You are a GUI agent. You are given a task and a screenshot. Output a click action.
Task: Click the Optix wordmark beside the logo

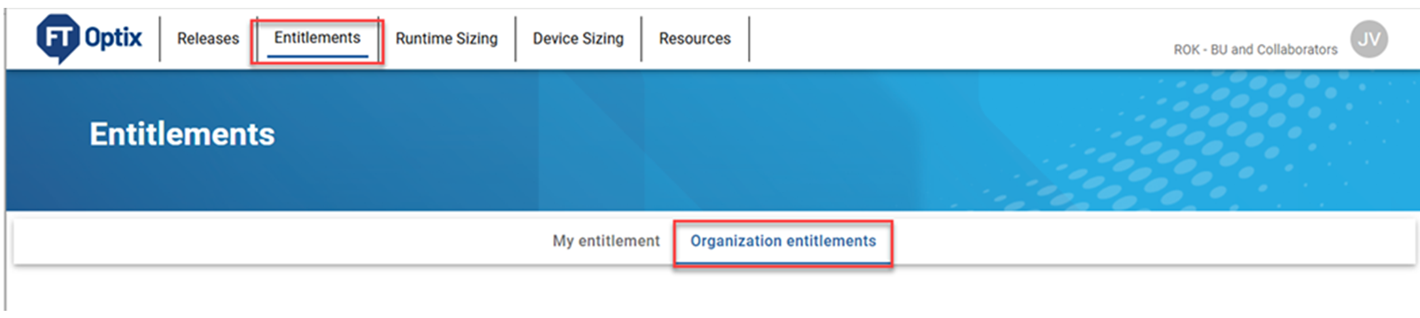[x=113, y=38]
